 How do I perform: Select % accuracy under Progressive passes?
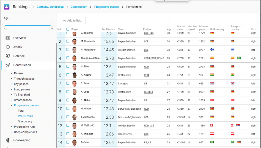tap(25, 121)
